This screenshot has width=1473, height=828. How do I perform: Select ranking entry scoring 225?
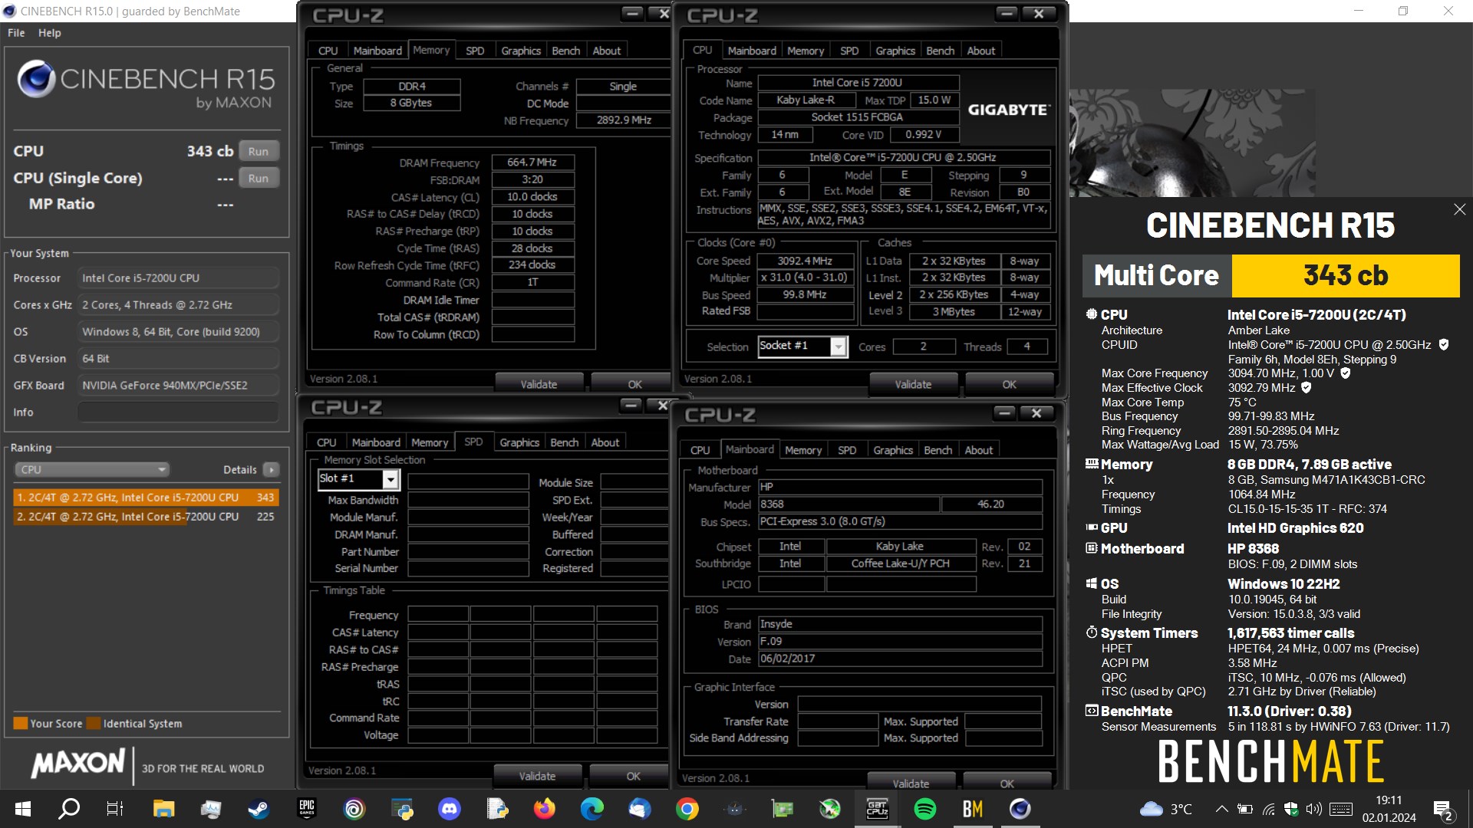pos(146,517)
